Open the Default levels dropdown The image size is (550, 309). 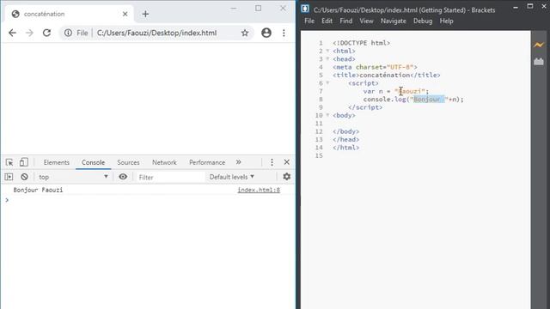231,177
